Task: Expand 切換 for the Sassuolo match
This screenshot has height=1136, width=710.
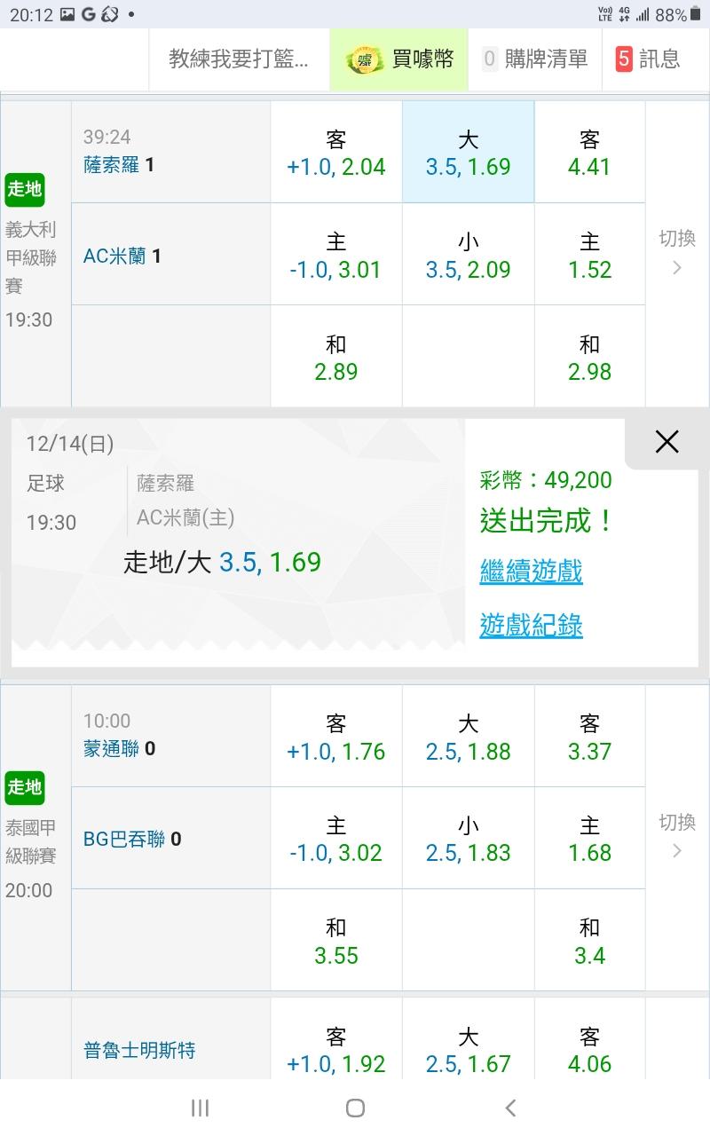Action: [677, 253]
